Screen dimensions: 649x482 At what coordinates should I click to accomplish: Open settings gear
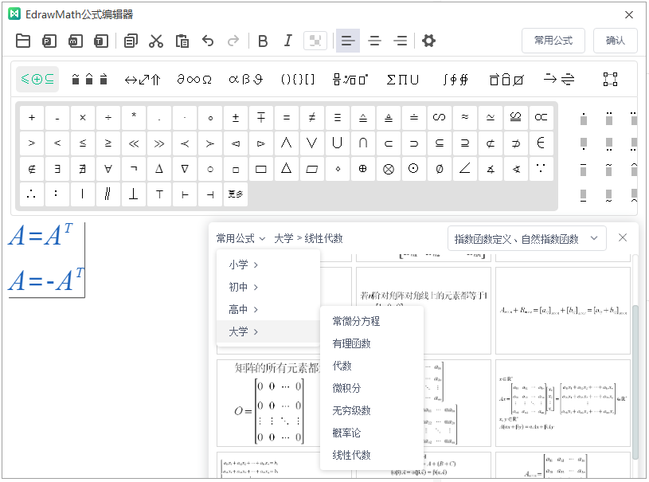click(x=428, y=41)
